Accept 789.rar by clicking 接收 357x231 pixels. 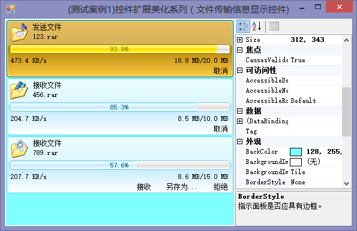click(x=143, y=187)
